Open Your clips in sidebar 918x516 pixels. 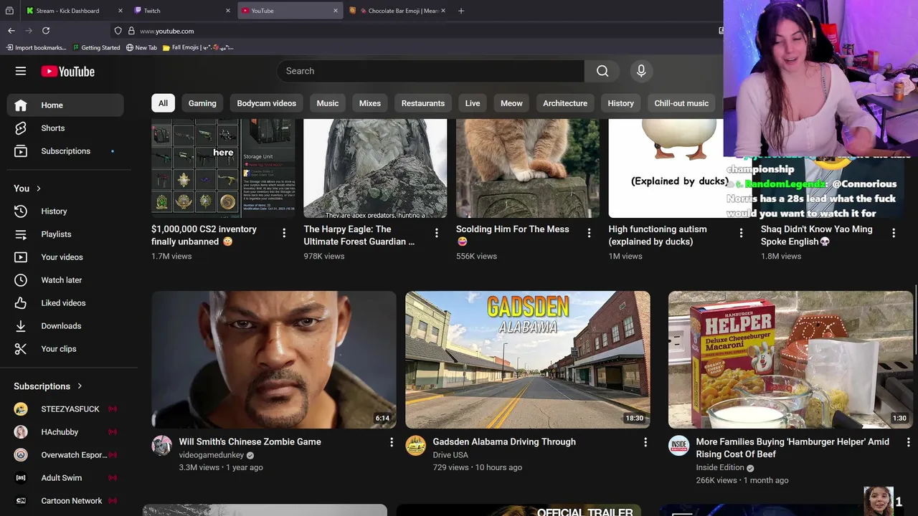65,349
